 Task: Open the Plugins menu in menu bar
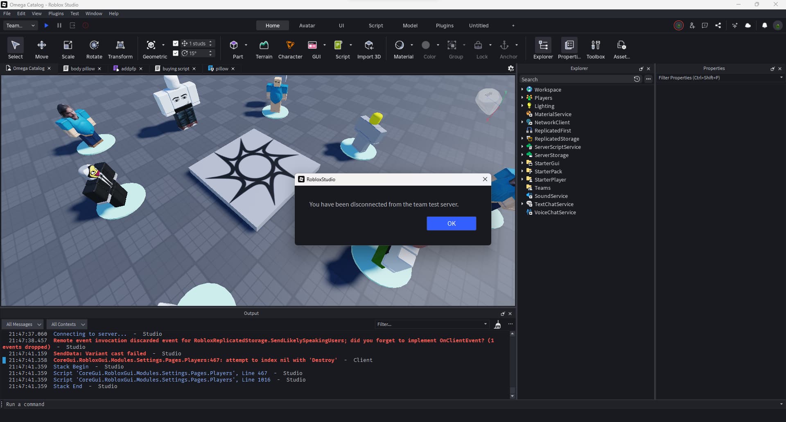tap(56, 13)
